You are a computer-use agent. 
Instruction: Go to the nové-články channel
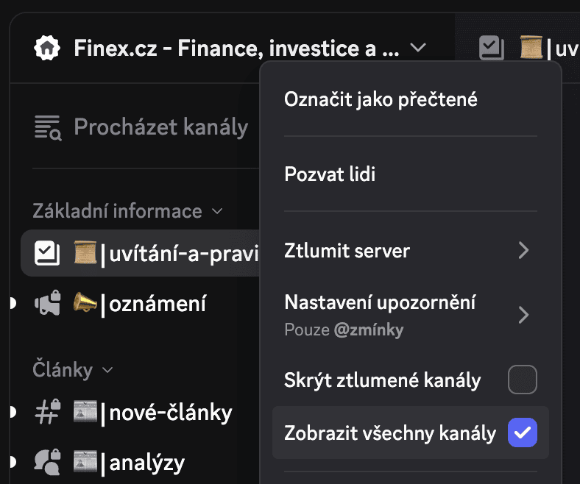pyautogui.click(x=169, y=413)
